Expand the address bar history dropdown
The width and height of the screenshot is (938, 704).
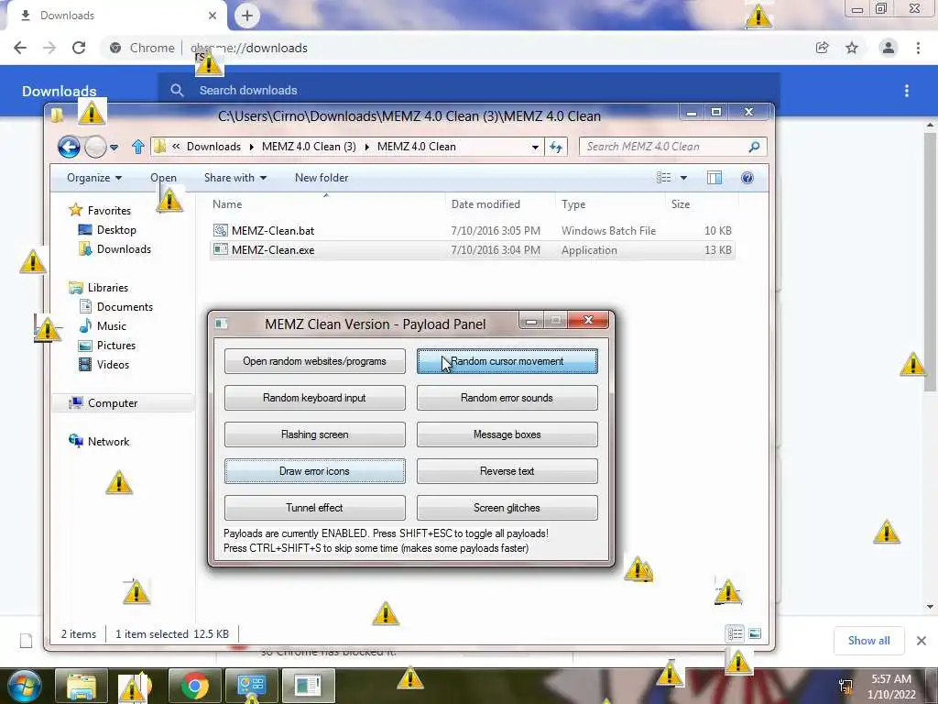[x=535, y=147]
